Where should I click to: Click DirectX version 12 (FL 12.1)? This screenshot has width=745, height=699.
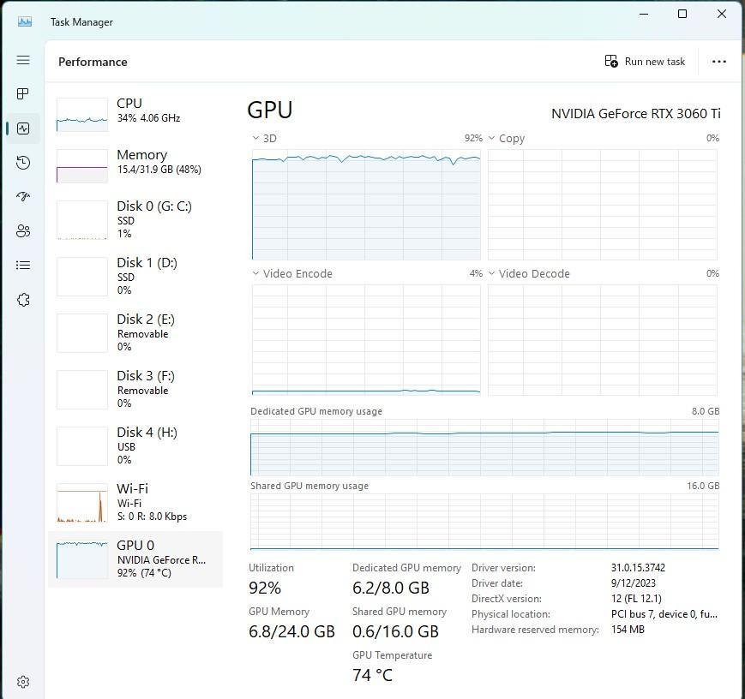[x=636, y=598]
